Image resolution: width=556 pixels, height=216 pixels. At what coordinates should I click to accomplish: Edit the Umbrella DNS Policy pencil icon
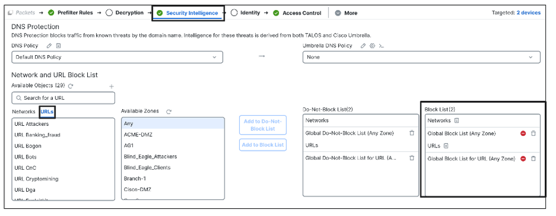click(363, 46)
